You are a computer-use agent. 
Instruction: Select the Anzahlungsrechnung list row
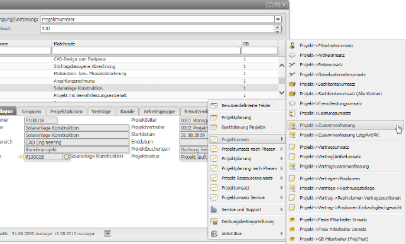(x=139, y=81)
